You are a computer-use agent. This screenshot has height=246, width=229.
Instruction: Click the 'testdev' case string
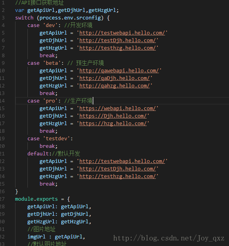(x=56, y=139)
